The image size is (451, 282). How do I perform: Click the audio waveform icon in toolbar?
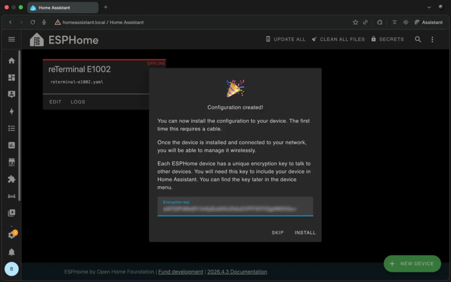406,22
